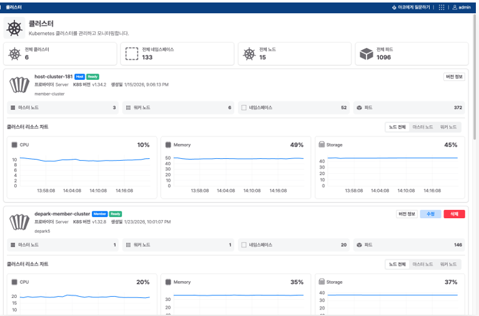The image size is (479, 316).
Task: Select 마스터 노드 tab for depark-member-cluster
Action: point(423,264)
